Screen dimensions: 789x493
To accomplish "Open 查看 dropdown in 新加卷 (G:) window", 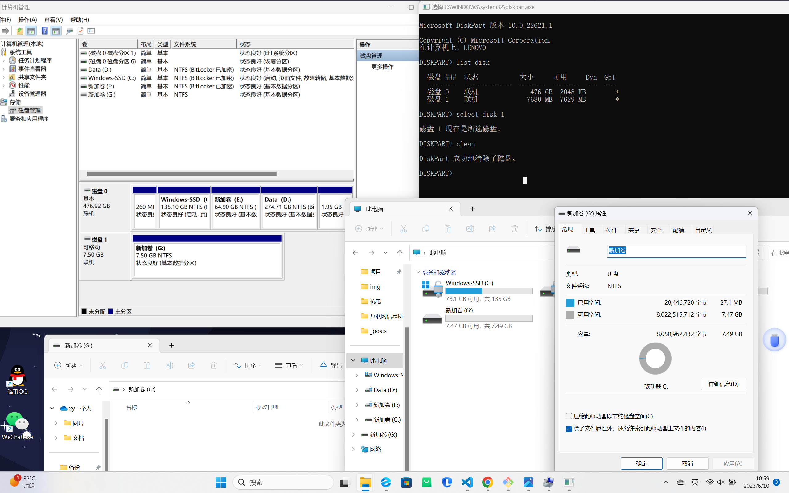I will click(x=289, y=366).
